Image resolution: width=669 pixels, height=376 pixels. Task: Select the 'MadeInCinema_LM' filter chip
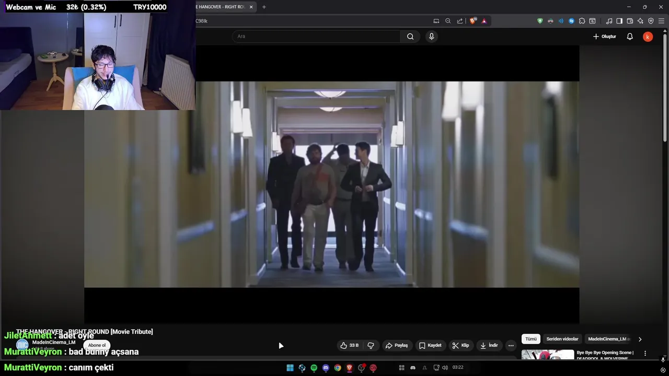coord(609,339)
